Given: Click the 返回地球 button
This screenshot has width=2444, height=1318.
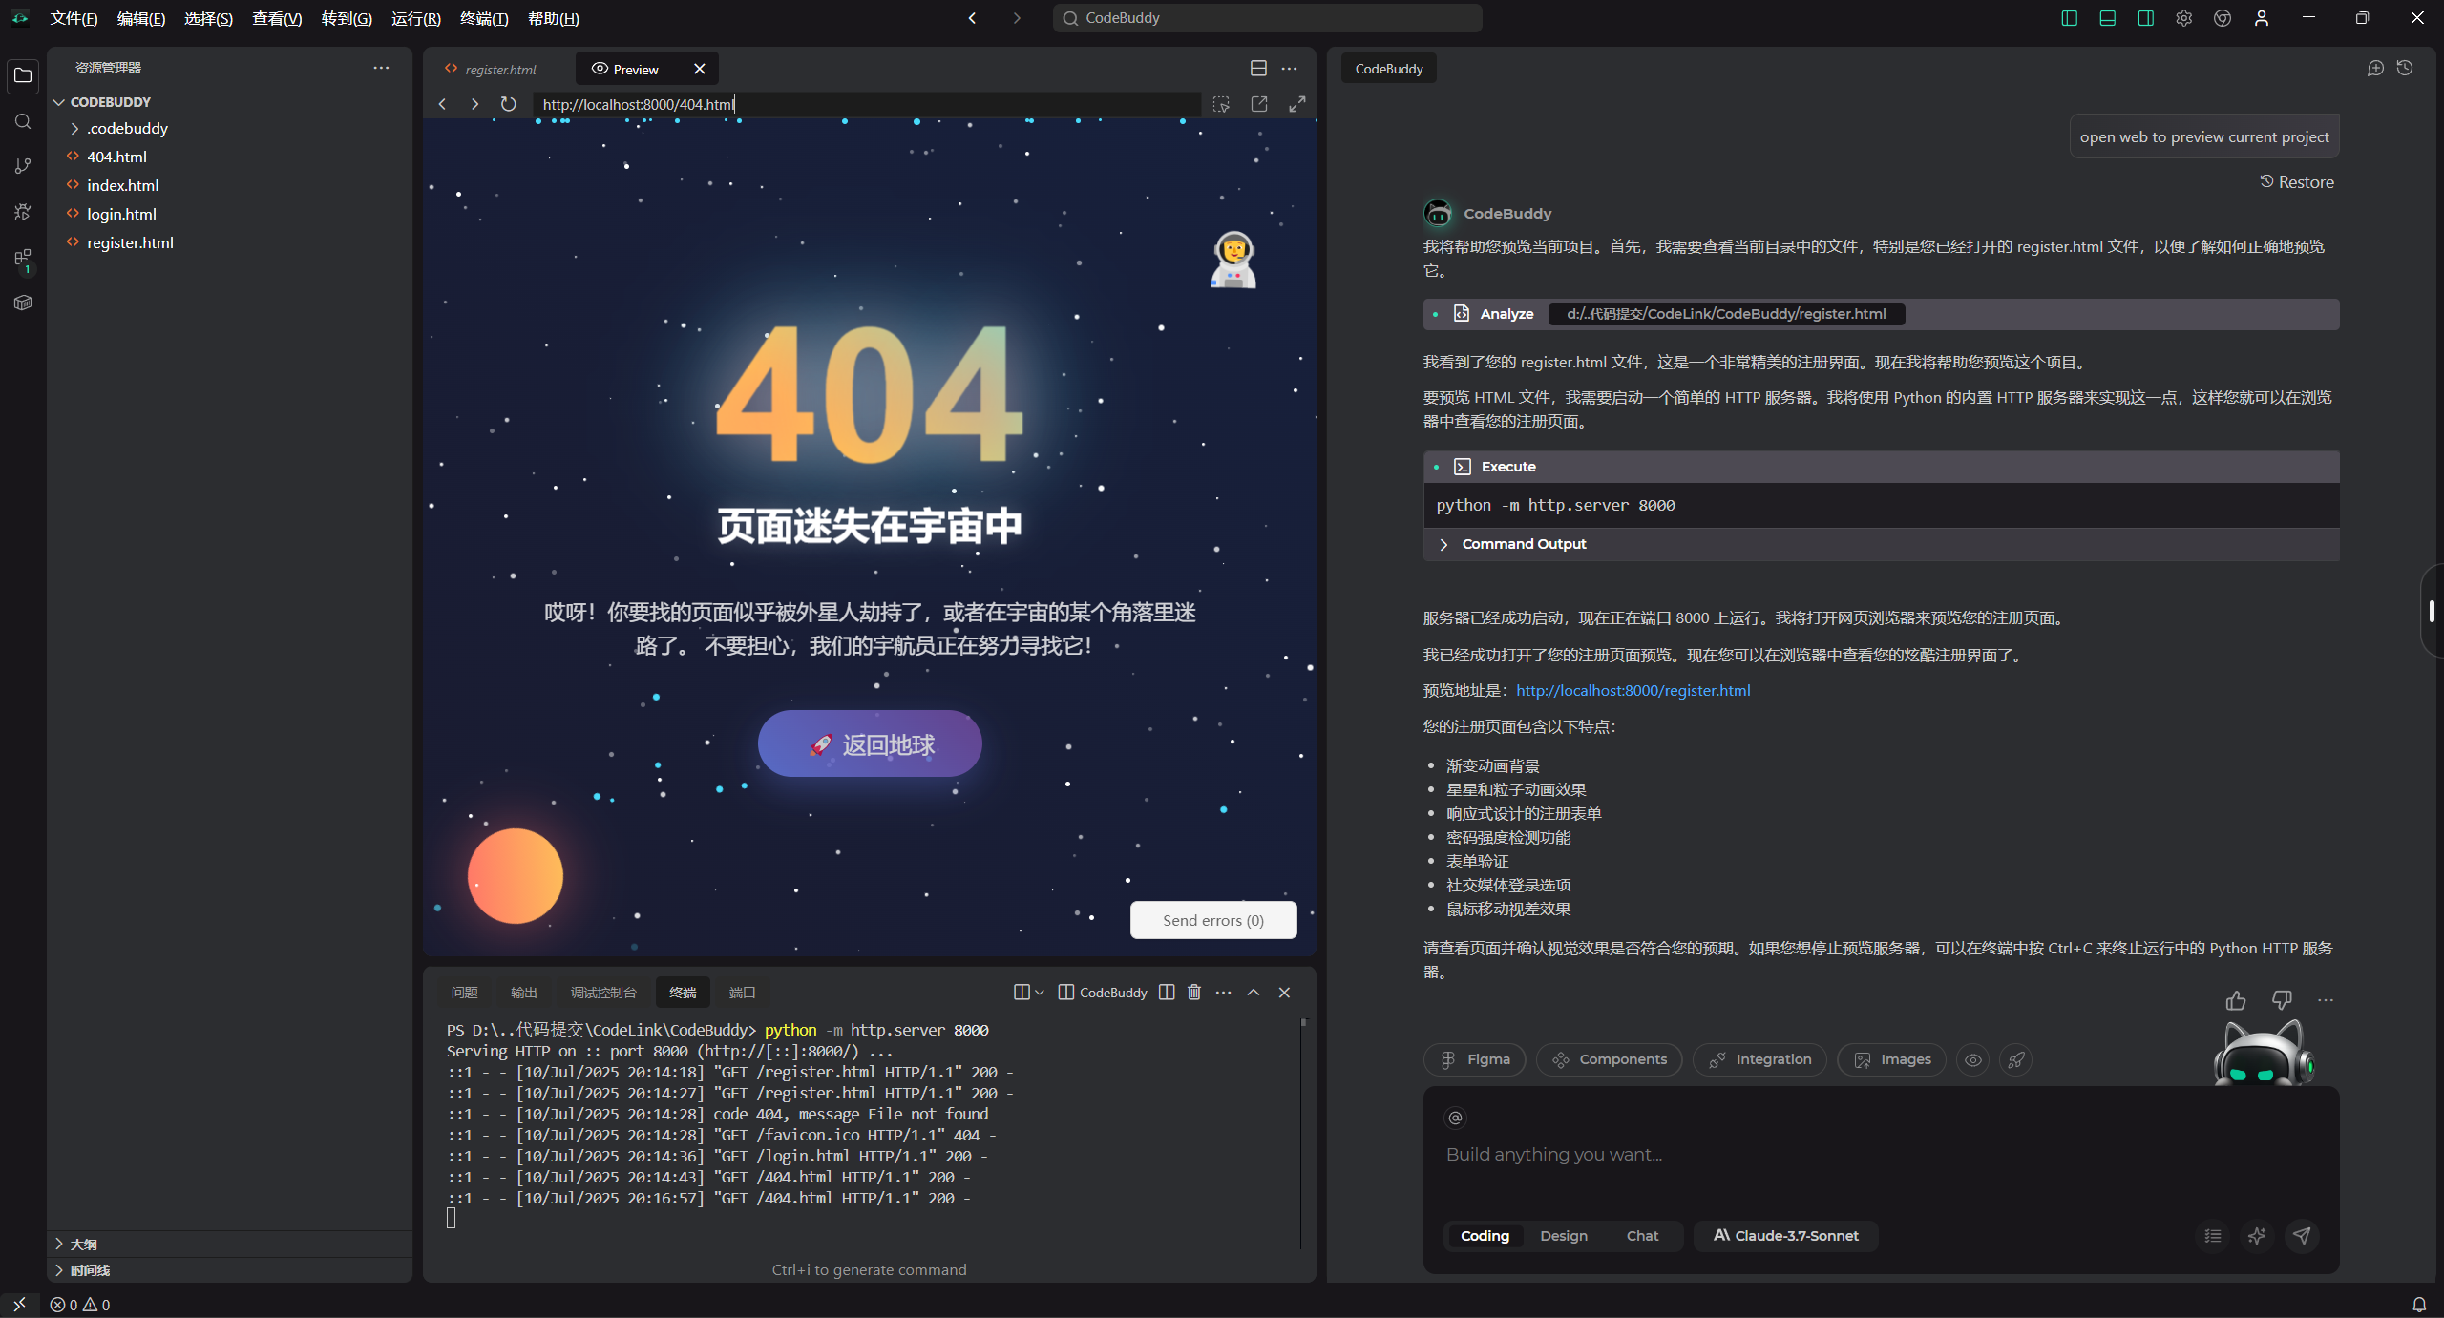Looking at the screenshot, I should click(870, 744).
